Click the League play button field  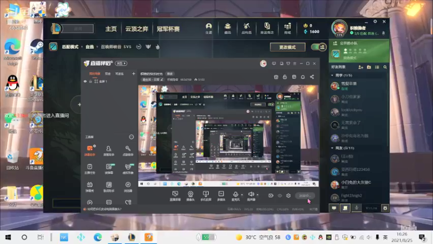[77, 29]
